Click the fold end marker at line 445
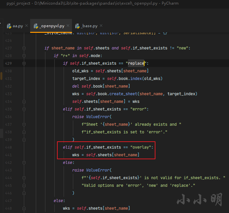Screen dimensions: 229x213 click(x=24, y=185)
